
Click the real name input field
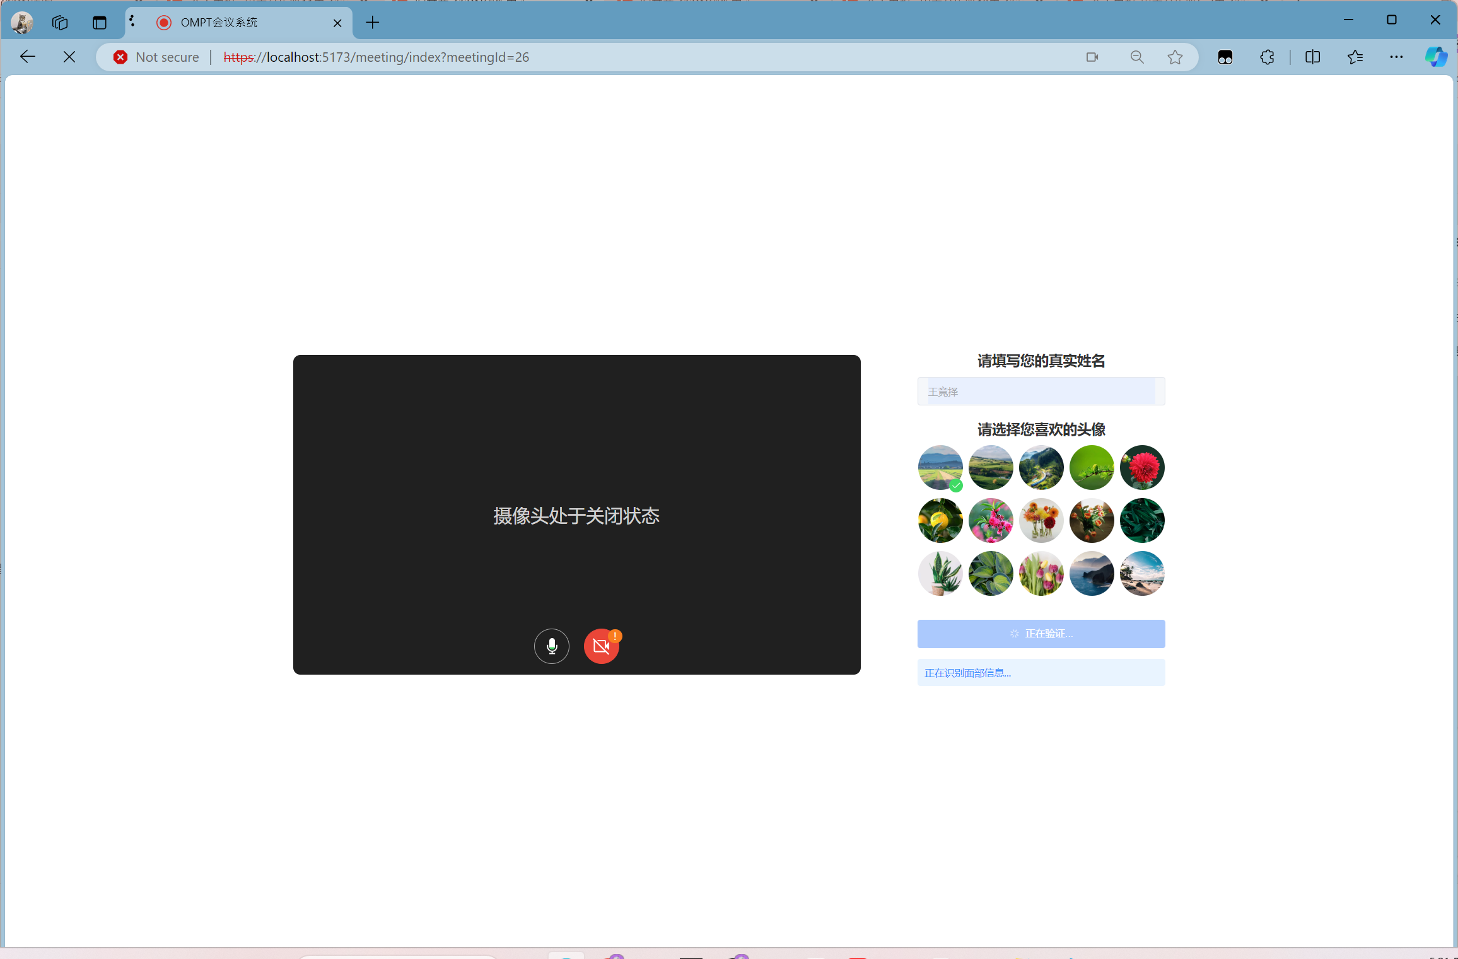click(x=1041, y=392)
